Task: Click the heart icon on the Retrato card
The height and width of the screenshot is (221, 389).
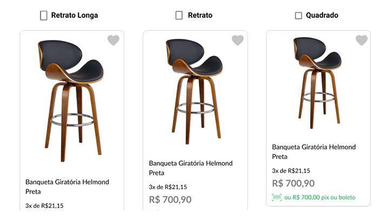Action: click(238, 40)
